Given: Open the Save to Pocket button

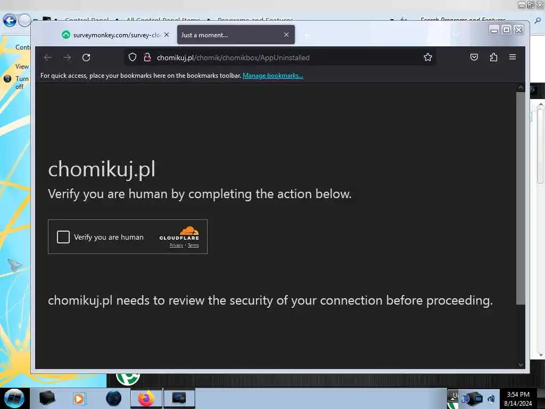Looking at the screenshot, I should (x=474, y=57).
